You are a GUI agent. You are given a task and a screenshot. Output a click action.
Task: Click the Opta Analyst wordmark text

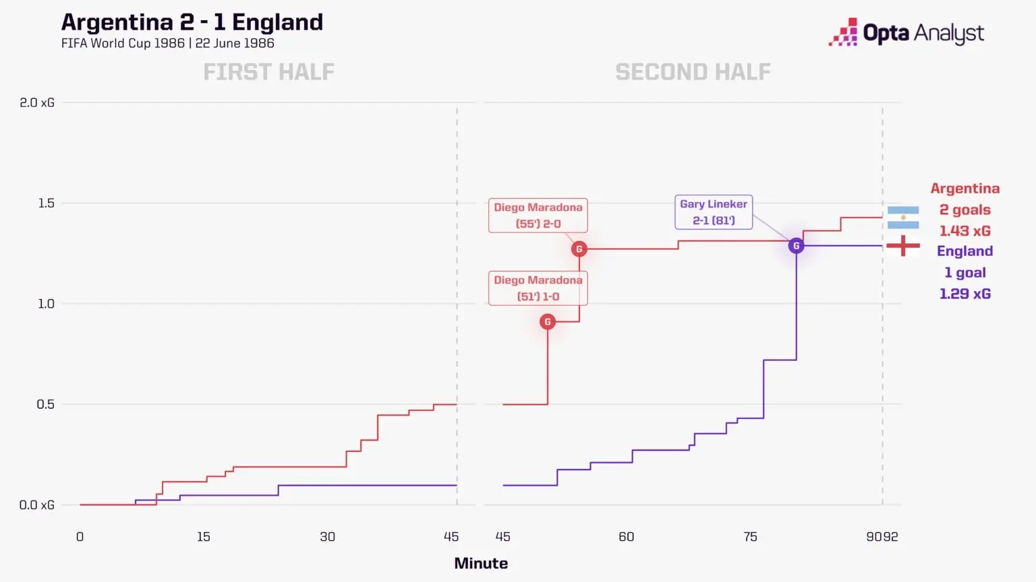click(x=923, y=33)
